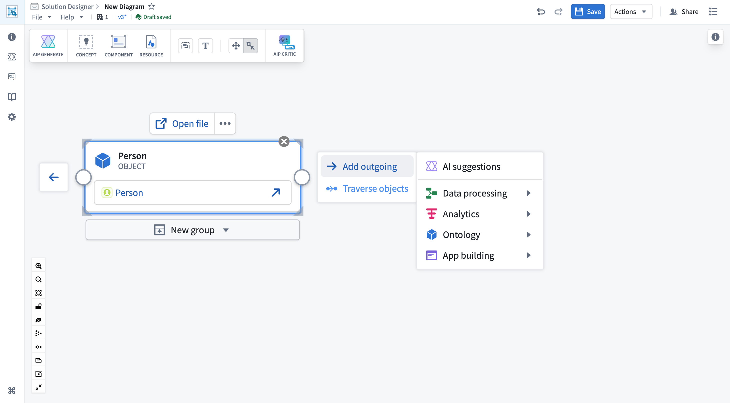Open the list panel icon at top right

tap(713, 11)
